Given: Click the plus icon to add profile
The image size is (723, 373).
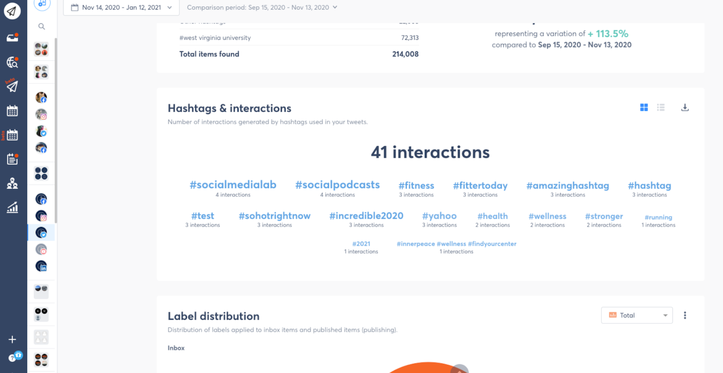Looking at the screenshot, I should [12, 339].
